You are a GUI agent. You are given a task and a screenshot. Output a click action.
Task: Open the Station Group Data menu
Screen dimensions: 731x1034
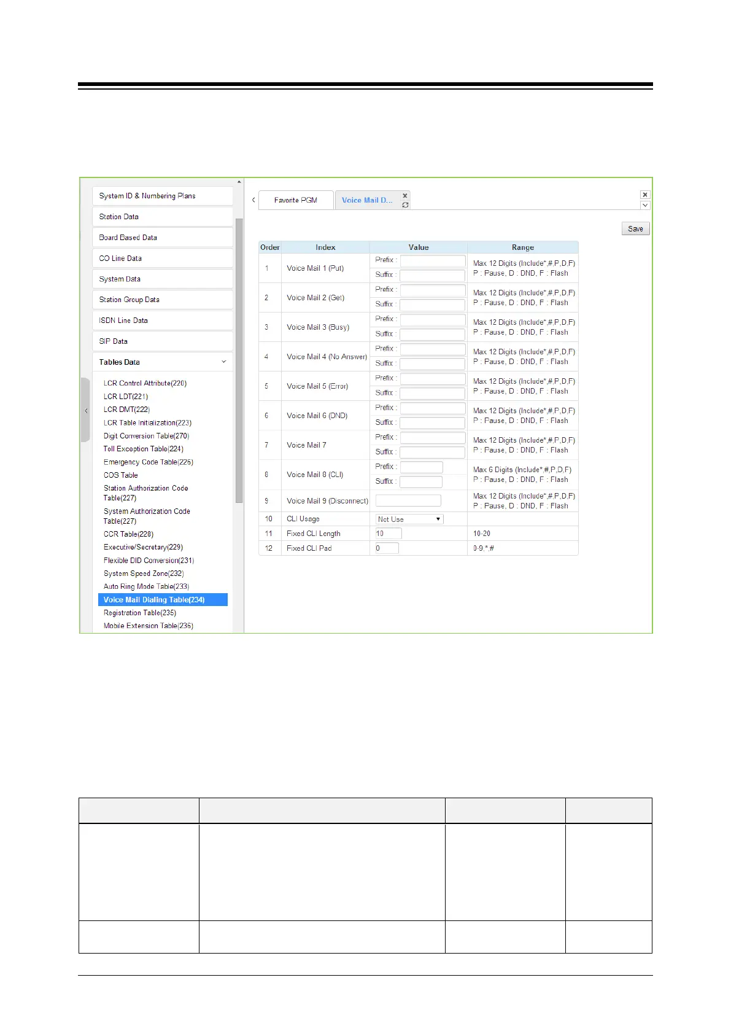point(163,300)
